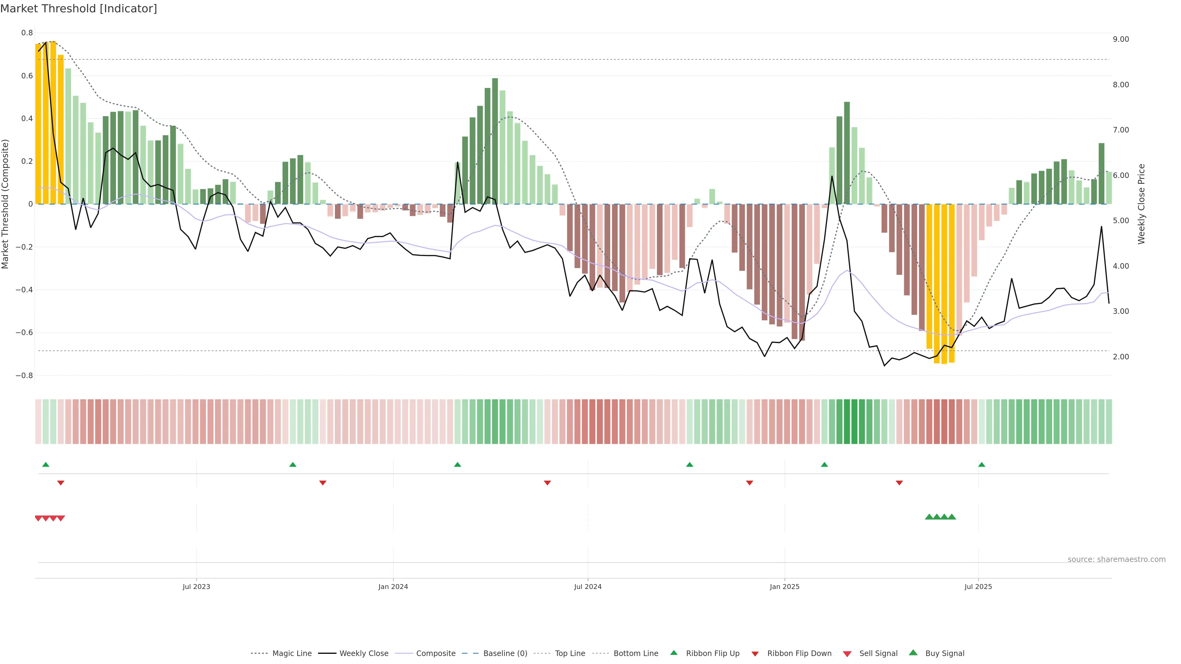Toggle Composite line visibility in legend
The width and height of the screenshot is (1181, 664).
(435, 654)
